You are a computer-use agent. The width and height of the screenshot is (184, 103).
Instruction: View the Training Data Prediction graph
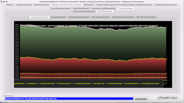click(x=39, y=17)
